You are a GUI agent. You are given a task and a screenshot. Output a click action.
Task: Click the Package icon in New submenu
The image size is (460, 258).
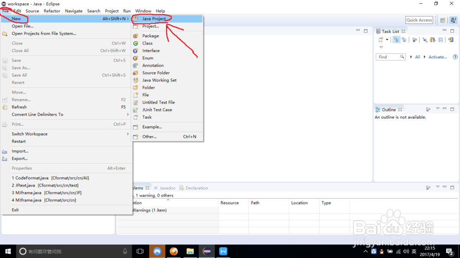(136, 36)
